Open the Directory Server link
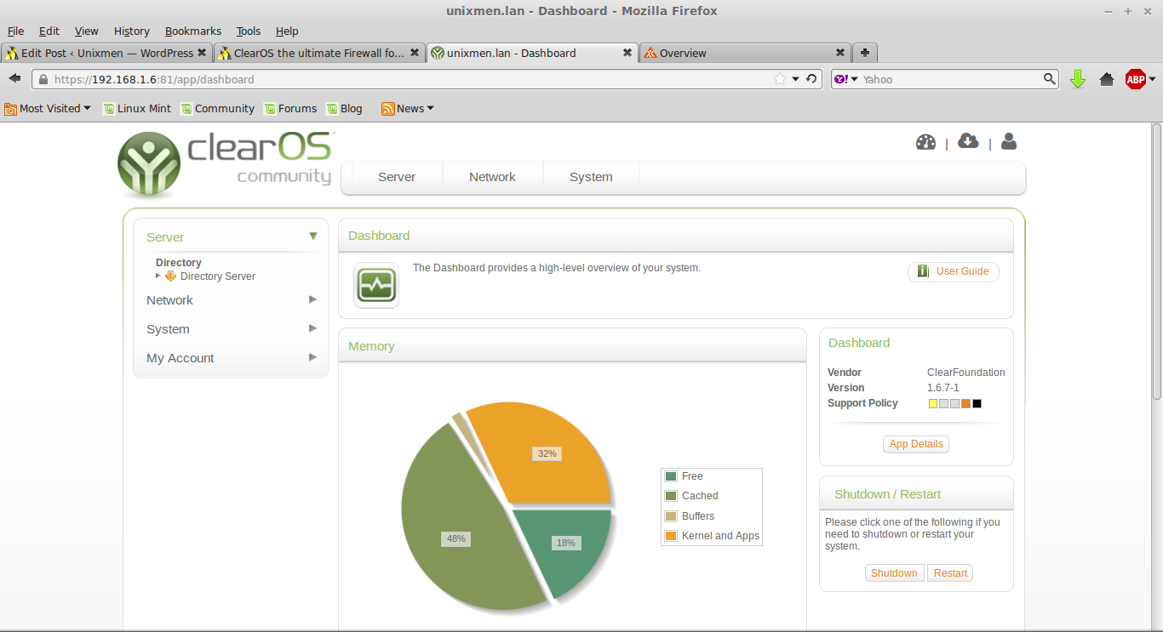This screenshot has width=1163, height=632. pyautogui.click(x=218, y=276)
